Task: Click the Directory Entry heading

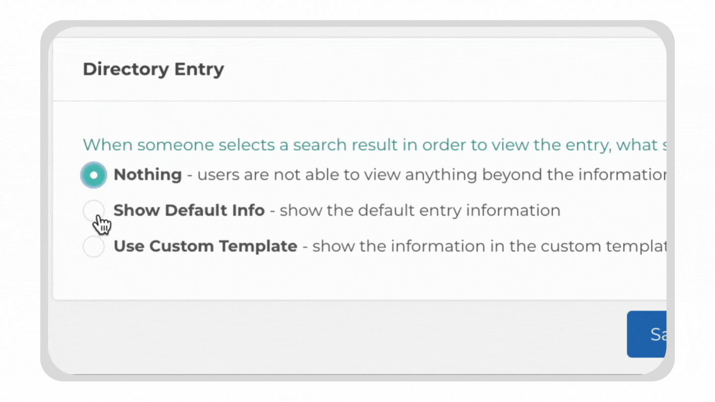Action: pos(153,69)
